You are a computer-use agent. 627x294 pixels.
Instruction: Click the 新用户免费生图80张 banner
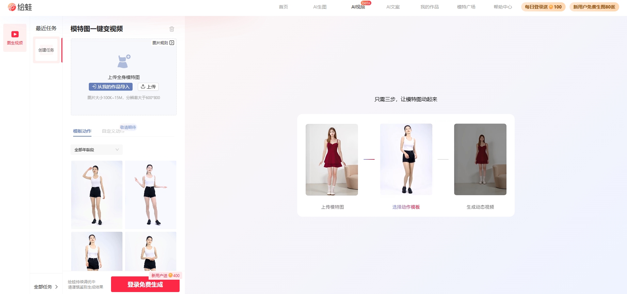pos(594,7)
